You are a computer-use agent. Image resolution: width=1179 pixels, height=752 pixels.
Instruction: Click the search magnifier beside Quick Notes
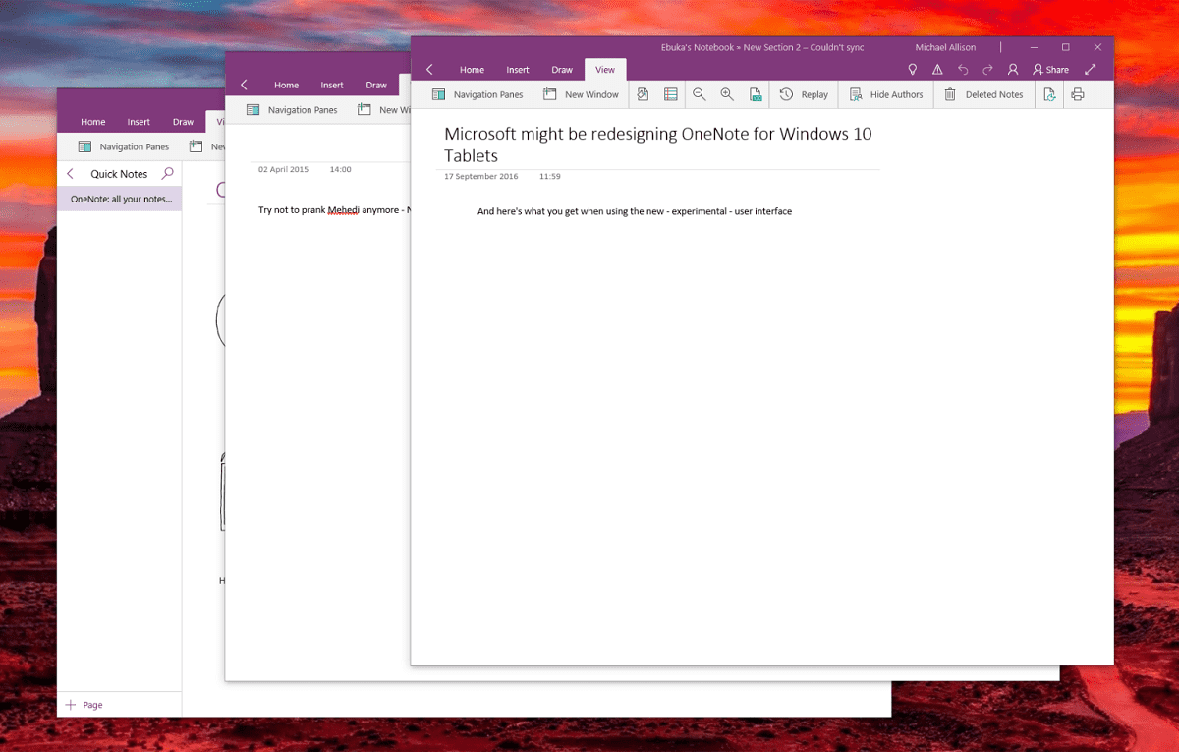tap(167, 174)
